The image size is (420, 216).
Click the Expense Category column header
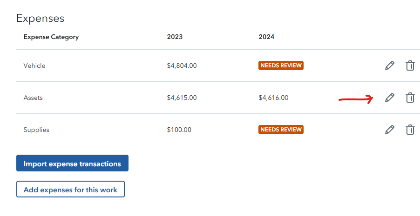(x=51, y=37)
